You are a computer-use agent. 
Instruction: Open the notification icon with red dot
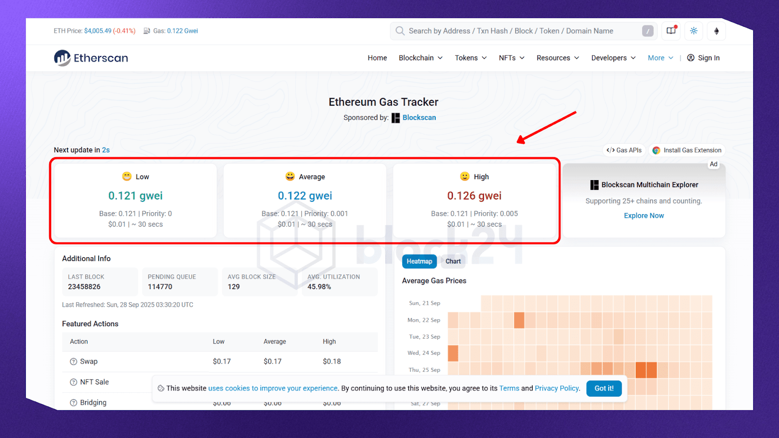[671, 31]
